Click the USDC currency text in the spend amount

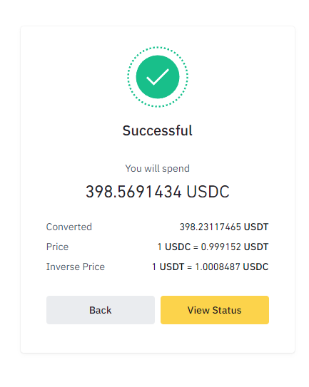click(208, 192)
